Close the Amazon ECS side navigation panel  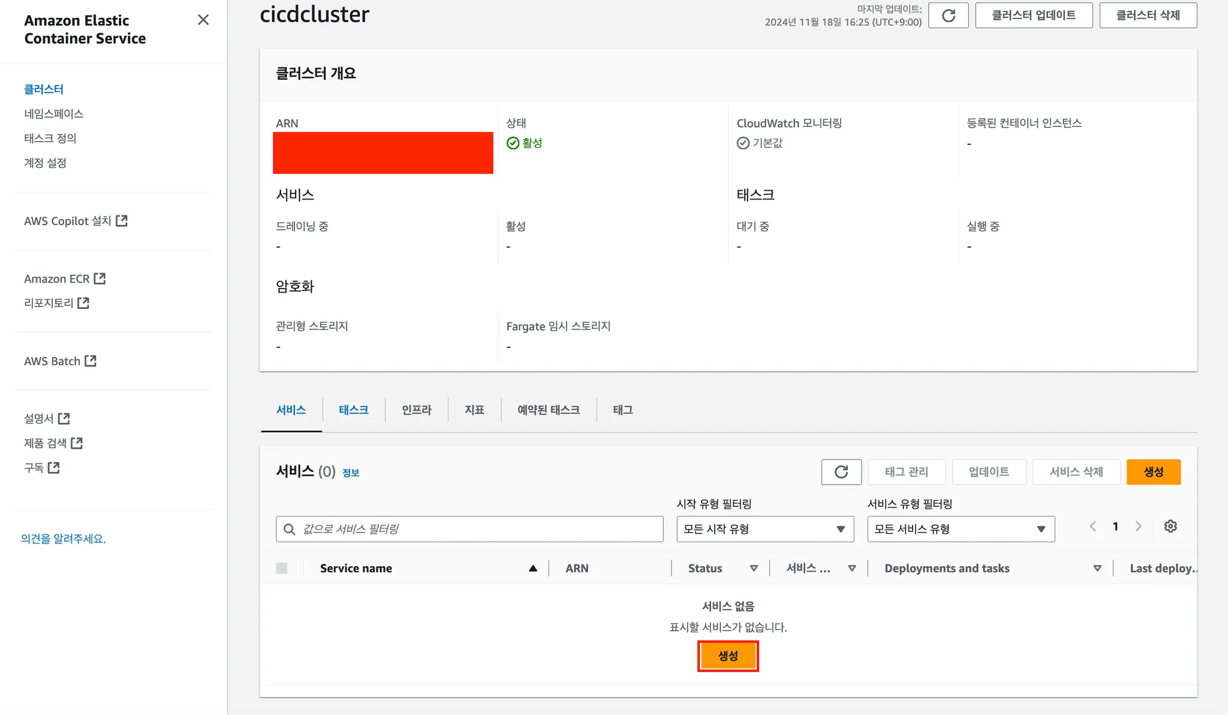tap(203, 20)
